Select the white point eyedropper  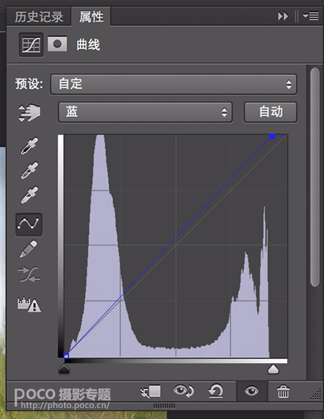click(x=29, y=195)
